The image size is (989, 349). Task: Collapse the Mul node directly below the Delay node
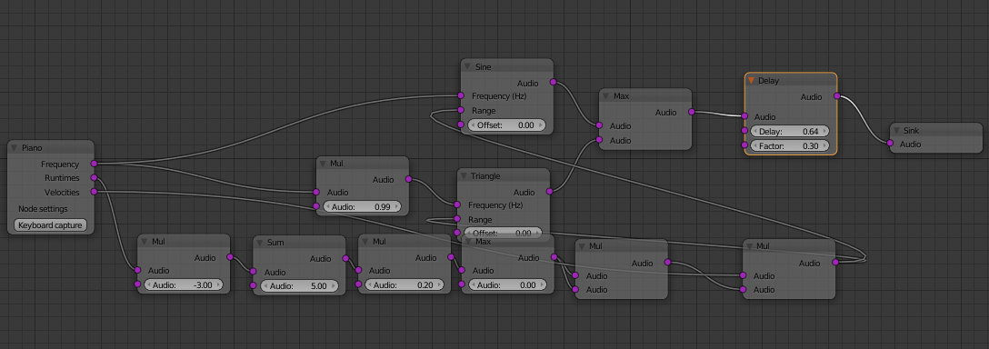pos(750,246)
